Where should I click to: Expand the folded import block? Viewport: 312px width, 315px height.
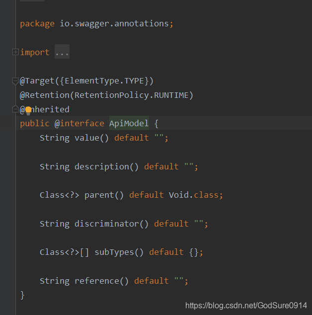pyautogui.click(x=15, y=52)
